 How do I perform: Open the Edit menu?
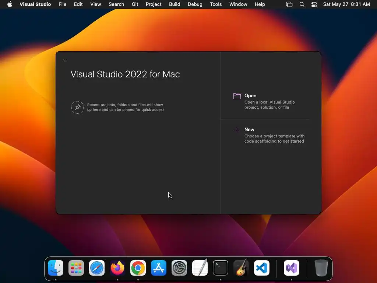[x=78, y=4]
